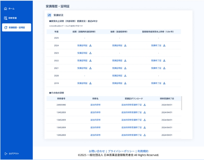
Task: Click the その他の研修 table scrollbar
Action: 181,103
